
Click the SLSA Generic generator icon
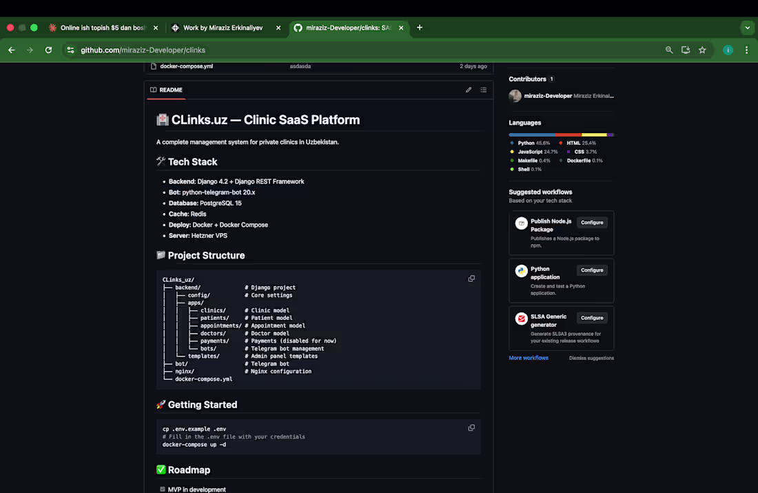(x=521, y=319)
